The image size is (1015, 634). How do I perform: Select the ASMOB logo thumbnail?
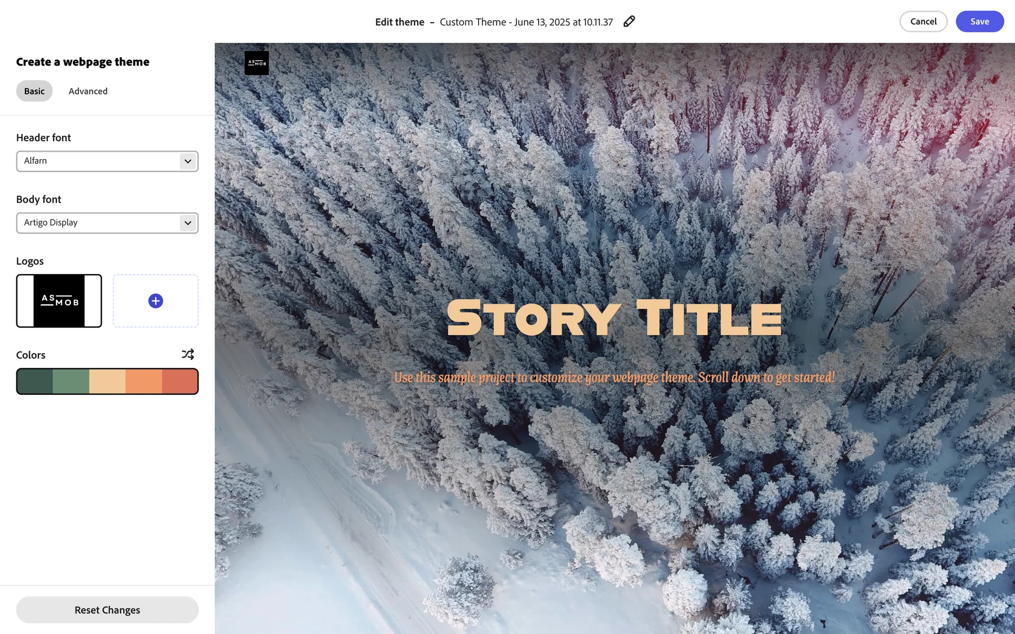click(59, 301)
